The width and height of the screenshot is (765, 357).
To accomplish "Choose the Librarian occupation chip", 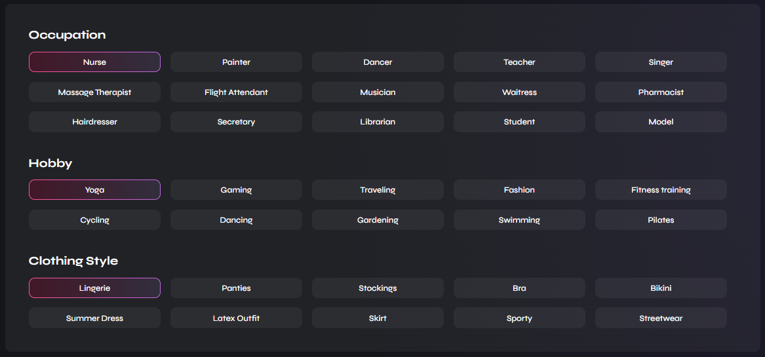I will coord(378,122).
